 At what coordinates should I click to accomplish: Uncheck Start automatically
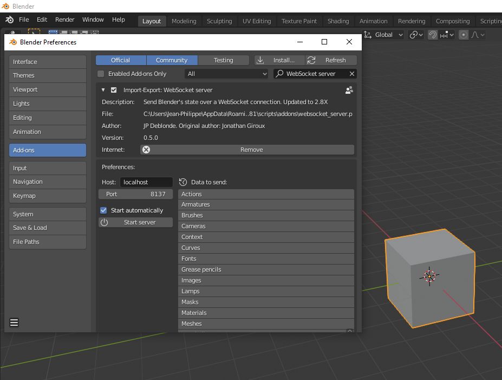pos(103,210)
